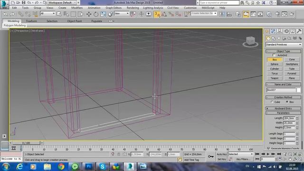Click the Cylinder primitive button
The width and height of the screenshot is (304, 171).
pyautogui.click(x=275, y=69)
